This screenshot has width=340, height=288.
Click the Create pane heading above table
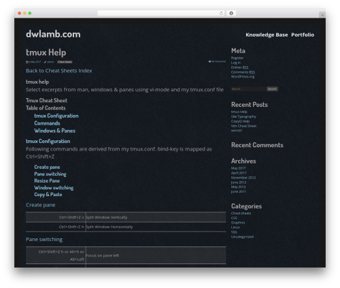click(x=41, y=205)
